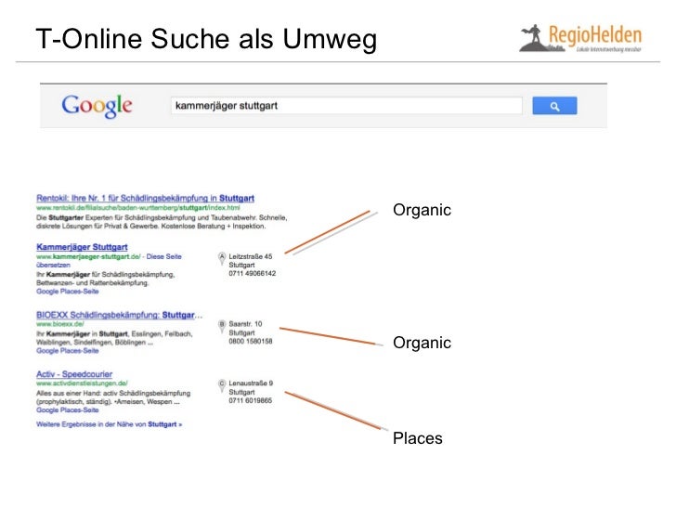This screenshot has height=507, width=676.
Task: Click the blue magnifier search button
Action: click(x=554, y=106)
